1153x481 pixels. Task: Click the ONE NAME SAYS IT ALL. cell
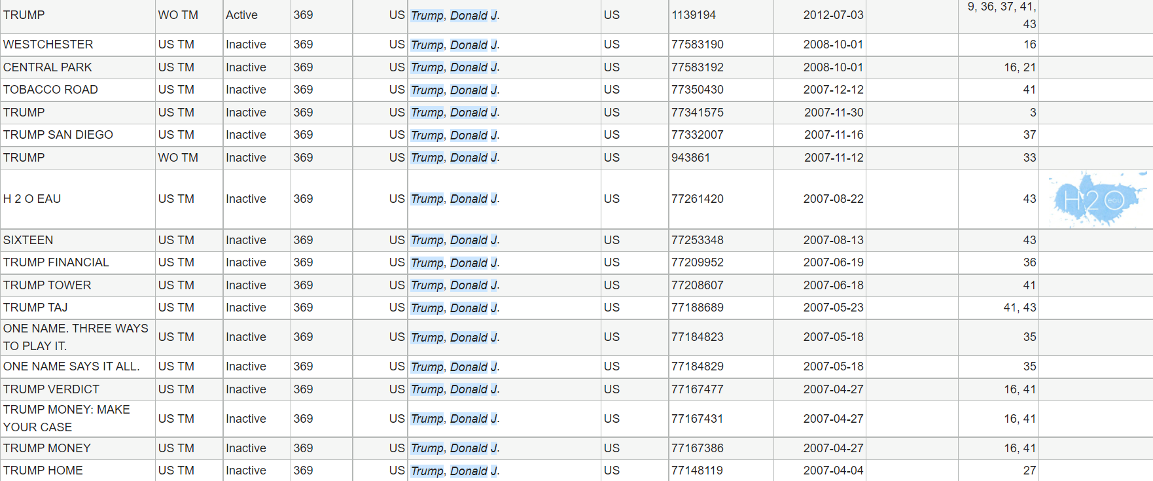[71, 366]
